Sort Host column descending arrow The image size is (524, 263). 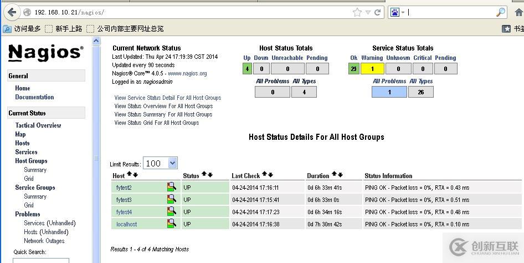coord(135,175)
